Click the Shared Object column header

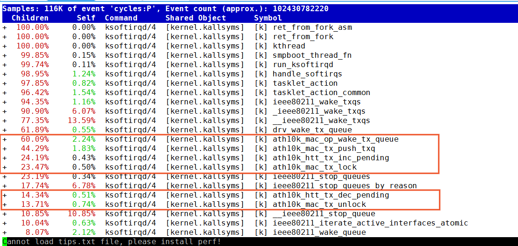pyautogui.click(x=195, y=18)
